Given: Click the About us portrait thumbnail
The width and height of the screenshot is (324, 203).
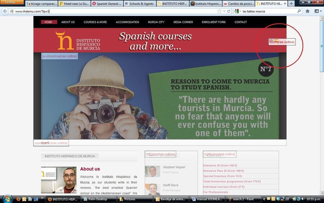Looking at the screenshot, I should [59, 180].
